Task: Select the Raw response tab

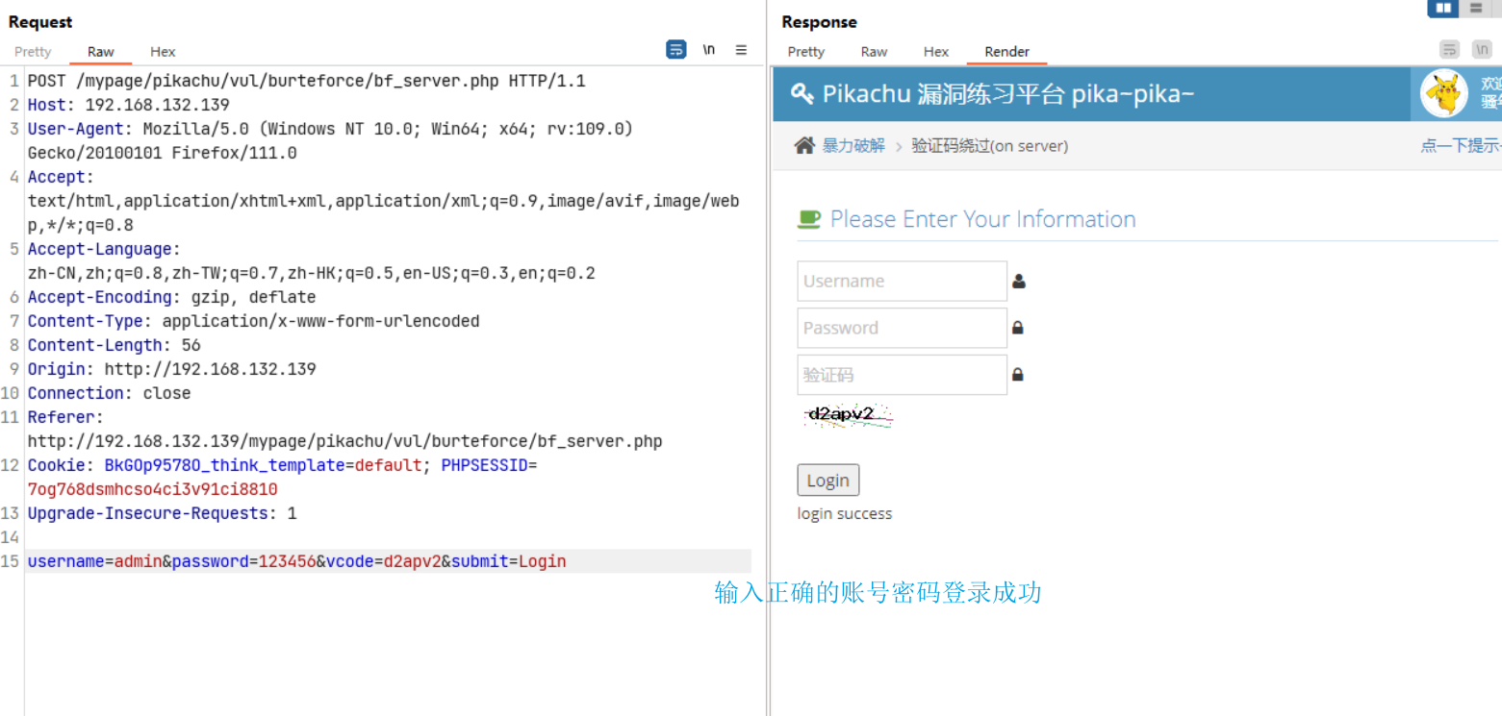Action: 874,51
